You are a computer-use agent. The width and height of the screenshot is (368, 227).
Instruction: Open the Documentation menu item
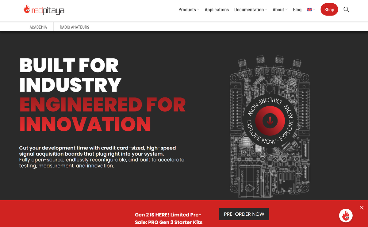[x=249, y=10]
